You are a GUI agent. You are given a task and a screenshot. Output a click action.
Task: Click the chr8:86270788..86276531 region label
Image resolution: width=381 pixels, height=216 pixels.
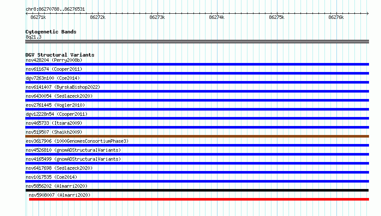click(x=55, y=9)
